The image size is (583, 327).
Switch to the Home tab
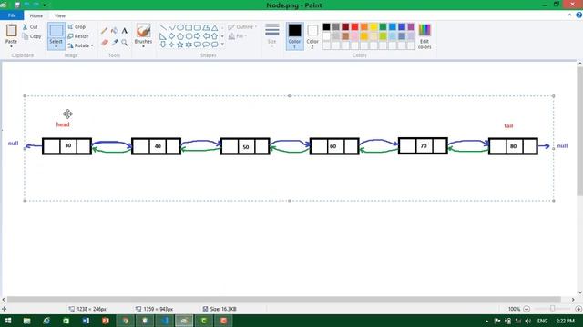36,15
